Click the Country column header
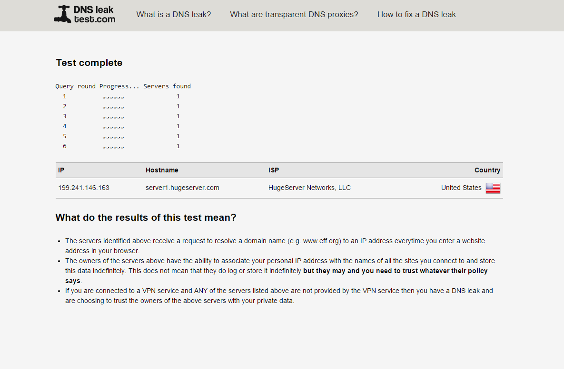The width and height of the screenshot is (564, 369). (487, 170)
